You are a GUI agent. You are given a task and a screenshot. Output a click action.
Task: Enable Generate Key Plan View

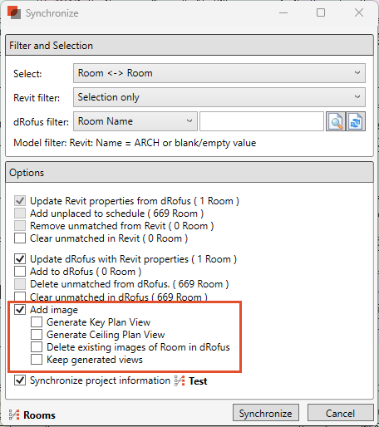tap(37, 322)
